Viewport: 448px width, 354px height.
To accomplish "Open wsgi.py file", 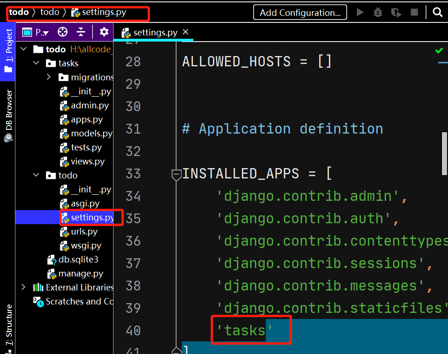I will pyautogui.click(x=80, y=246).
